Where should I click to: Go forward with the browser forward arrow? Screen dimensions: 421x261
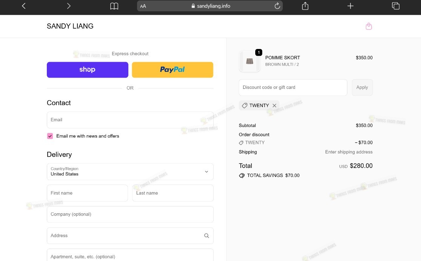coord(69,6)
